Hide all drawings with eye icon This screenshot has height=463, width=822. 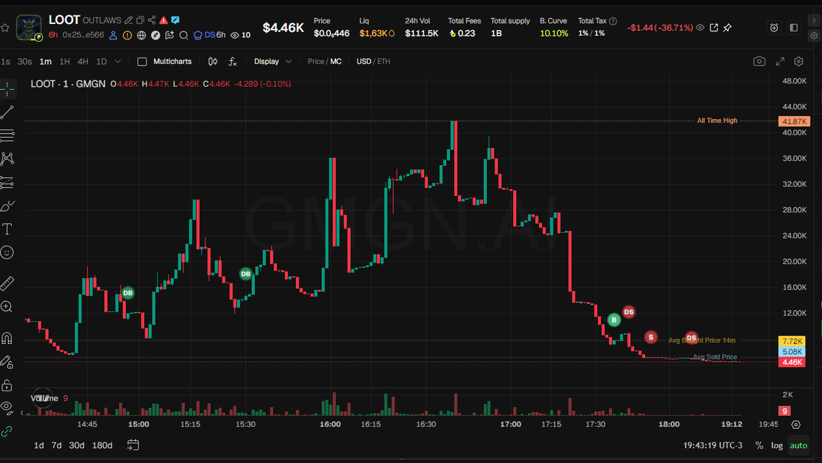pos(8,407)
